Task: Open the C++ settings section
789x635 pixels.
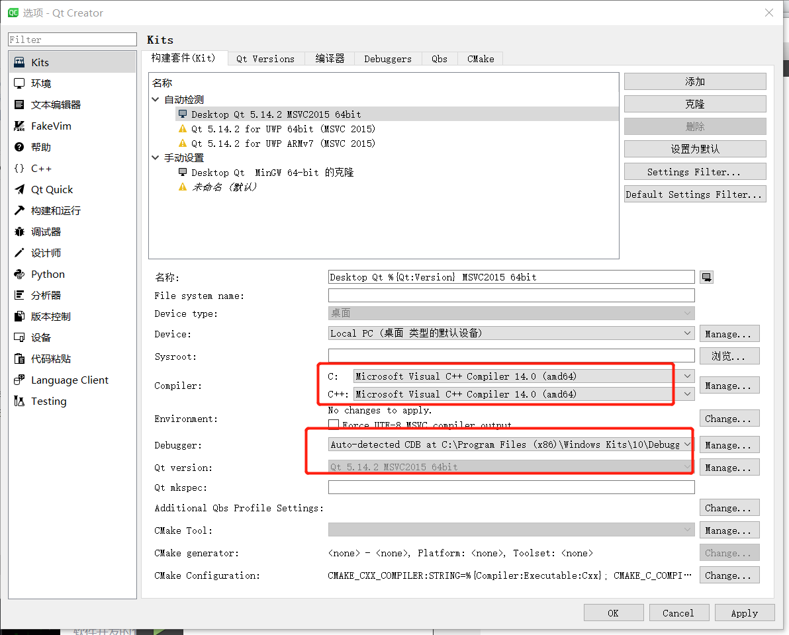Action: [41, 168]
